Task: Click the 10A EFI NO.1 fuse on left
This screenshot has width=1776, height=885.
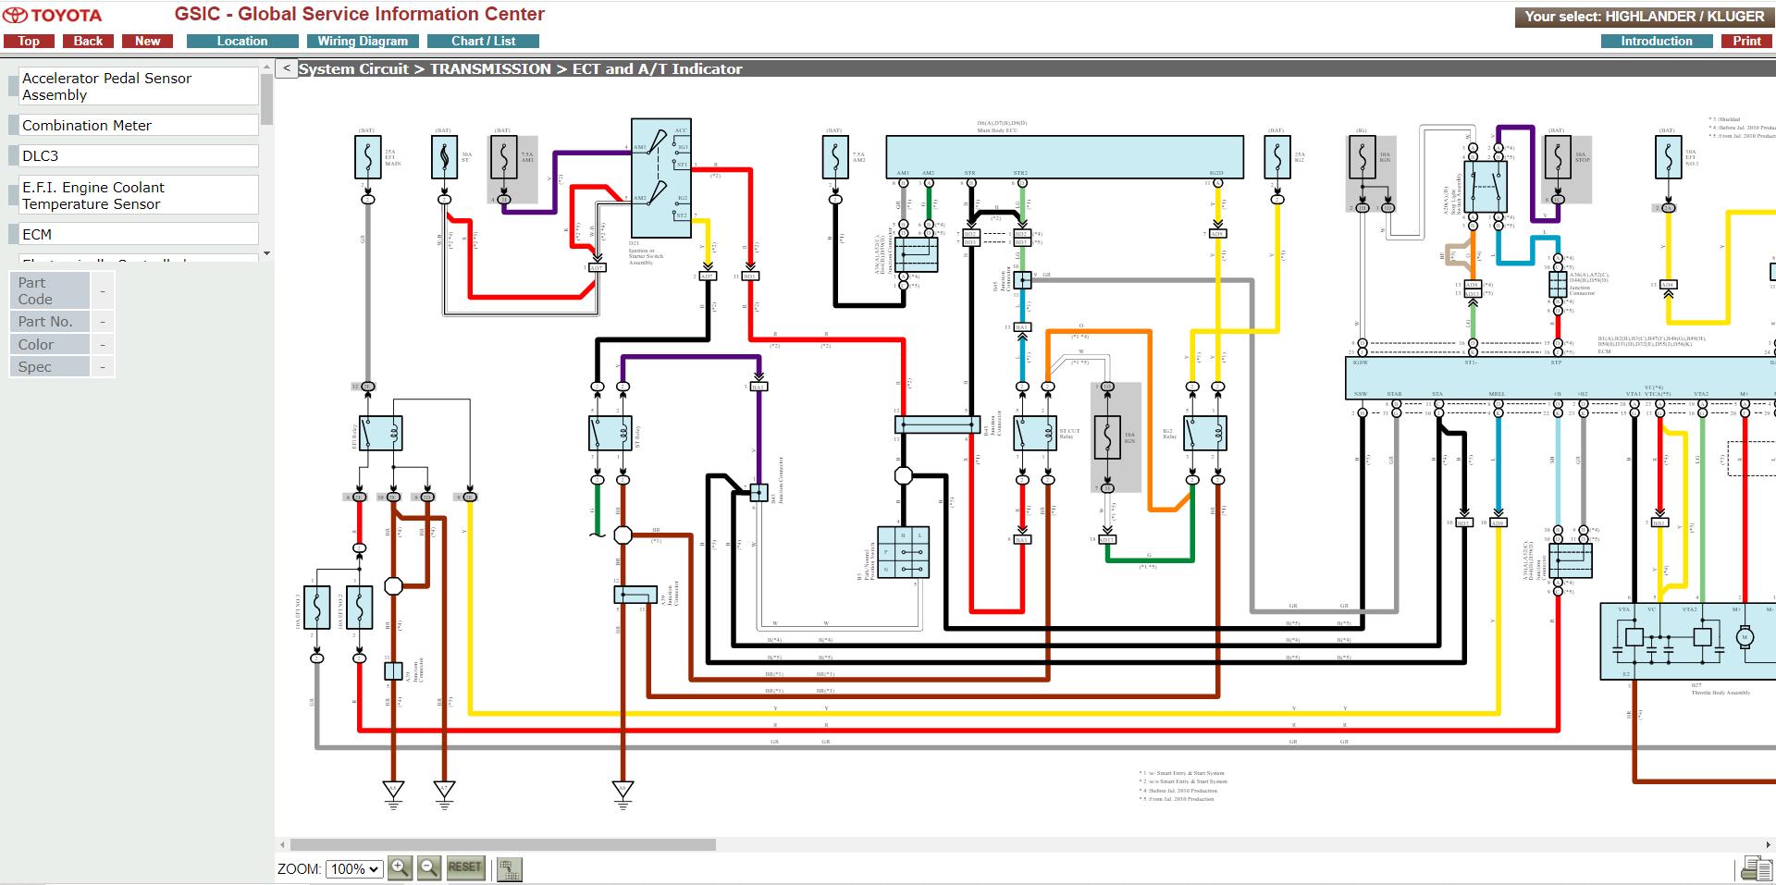Action: (x=317, y=607)
